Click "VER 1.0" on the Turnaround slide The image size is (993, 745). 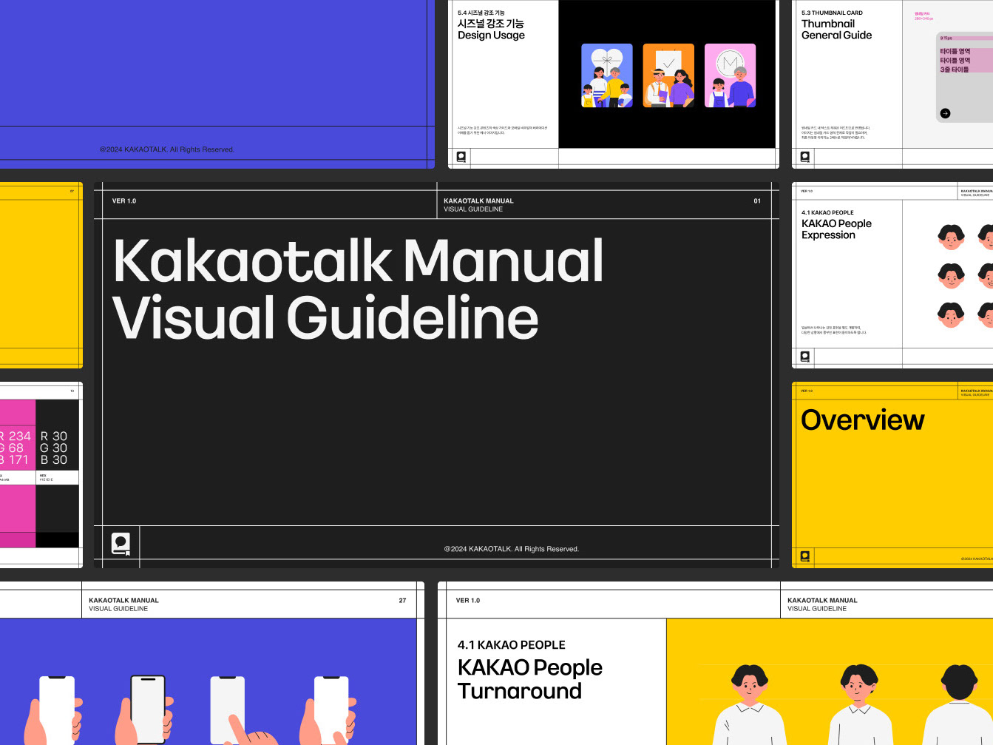[468, 601]
